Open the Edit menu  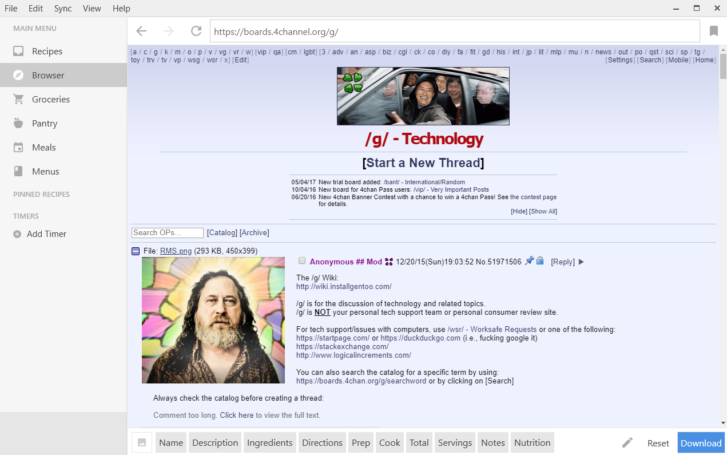(x=35, y=9)
